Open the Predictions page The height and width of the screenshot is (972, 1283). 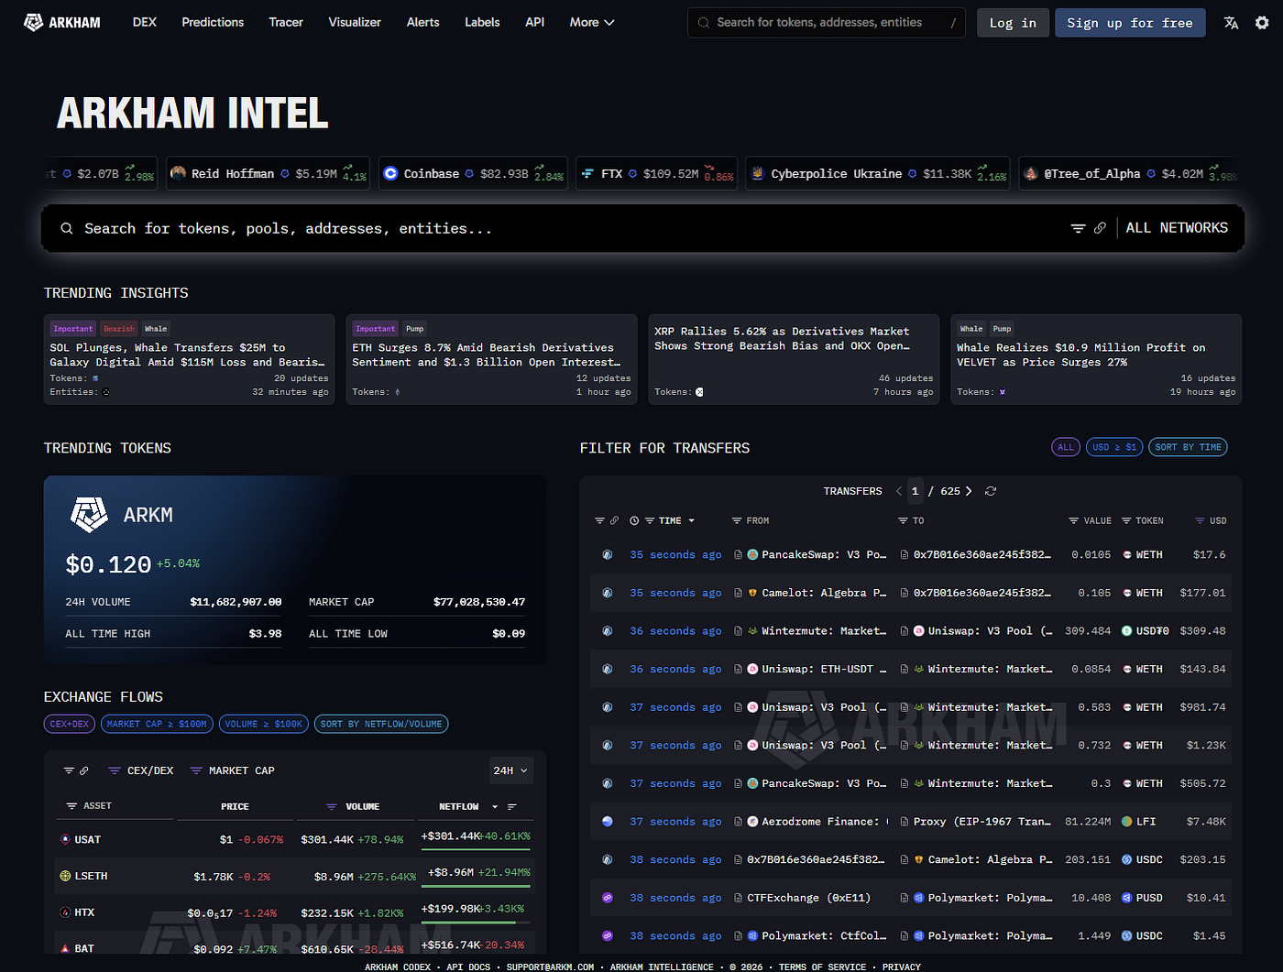pos(213,22)
